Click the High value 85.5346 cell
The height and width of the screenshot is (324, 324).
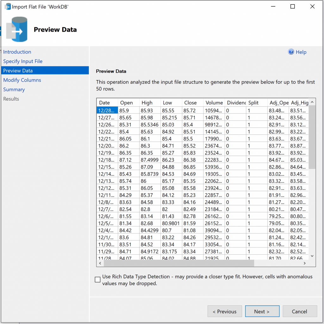point(150,125)
